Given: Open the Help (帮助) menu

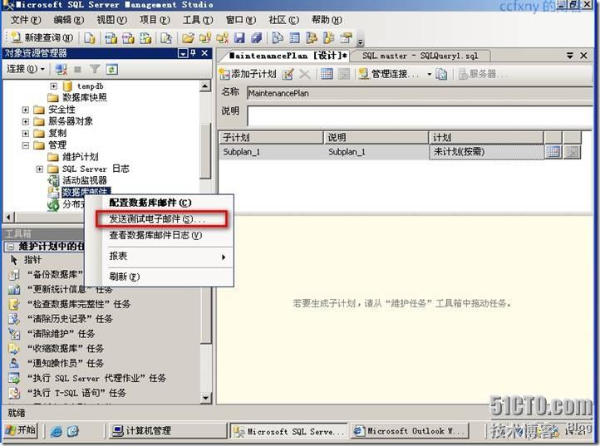Looking at the screenshot, I should coord(327,20).
